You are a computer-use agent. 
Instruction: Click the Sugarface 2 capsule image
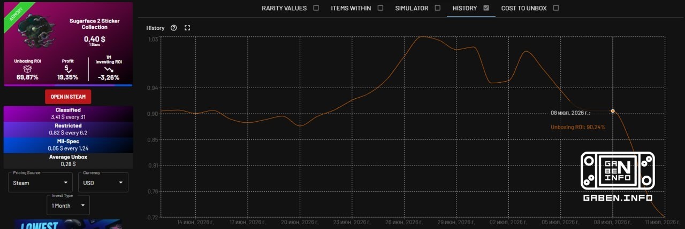(x=35, y=30)
